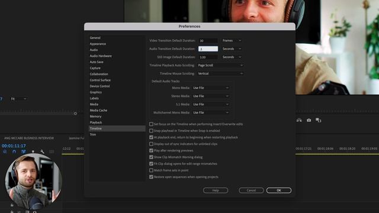Select Device Control preferences category
This screenshot has width=379, height=213.
[99, 86]
